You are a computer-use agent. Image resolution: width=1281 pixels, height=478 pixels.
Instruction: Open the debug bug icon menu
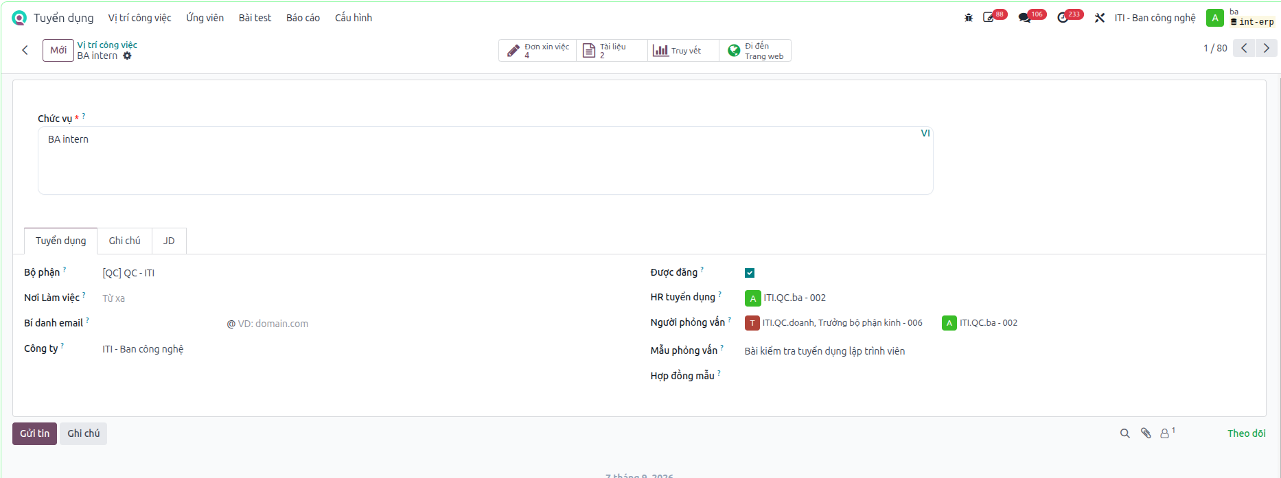tap(969, 18)
